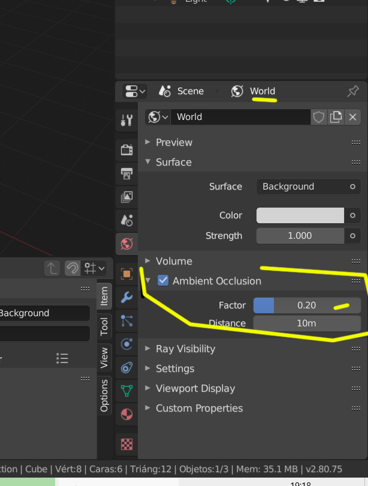Click the Scene breadcrumb icon in header
Viewport: 368px width, 486px height.
tap(164, 91)
